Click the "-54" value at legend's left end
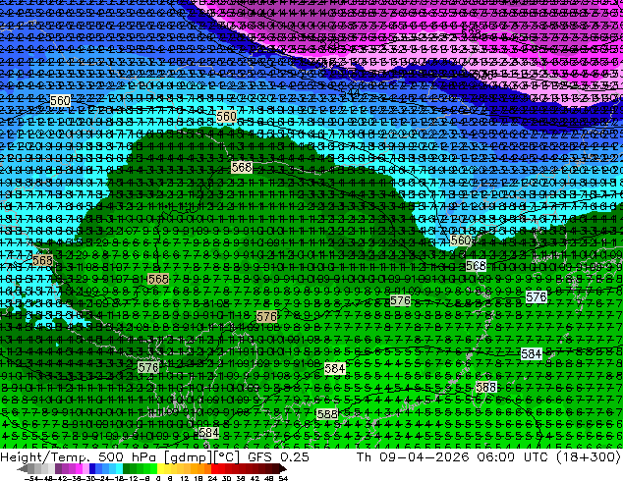Viewport: 623px width, 481px height. pyautogui.click(x=30, y=478)
